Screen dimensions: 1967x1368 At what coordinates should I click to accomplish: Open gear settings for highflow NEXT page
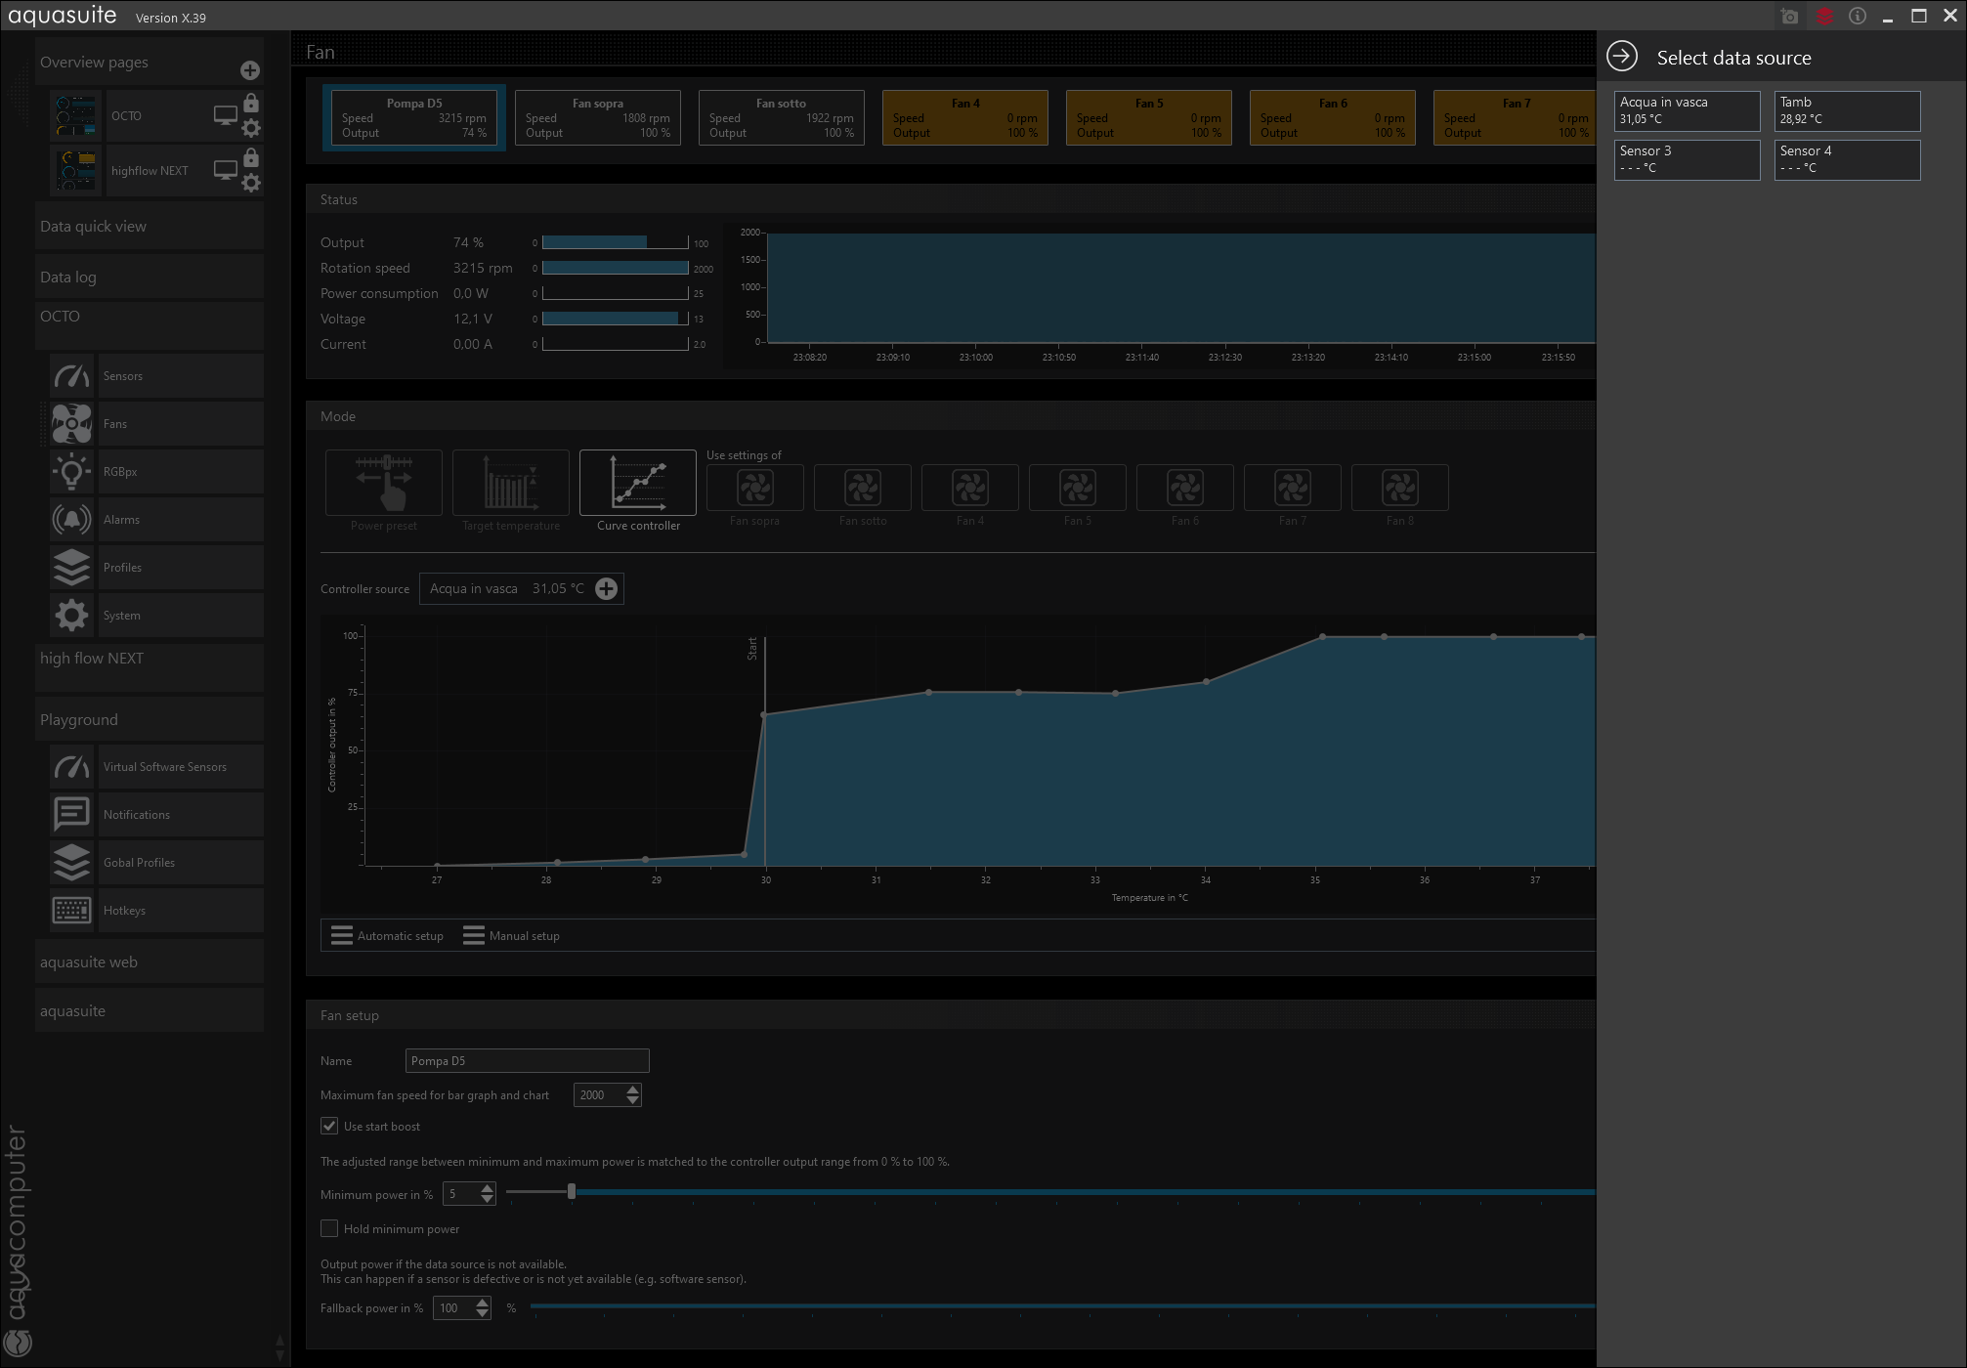(251, 183)
